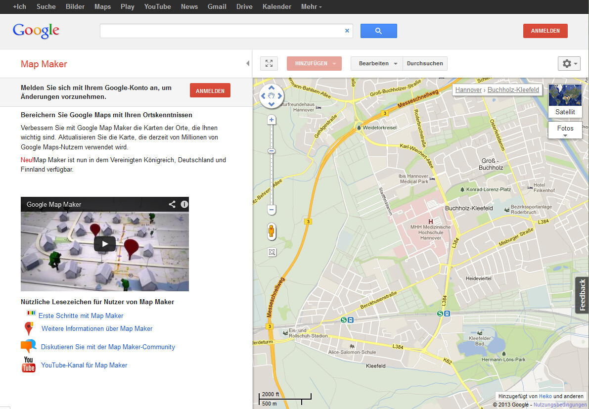Viewport: 589px width, 409px height.
Task: Open News in the top bar
Action: (x=189, y=7)
